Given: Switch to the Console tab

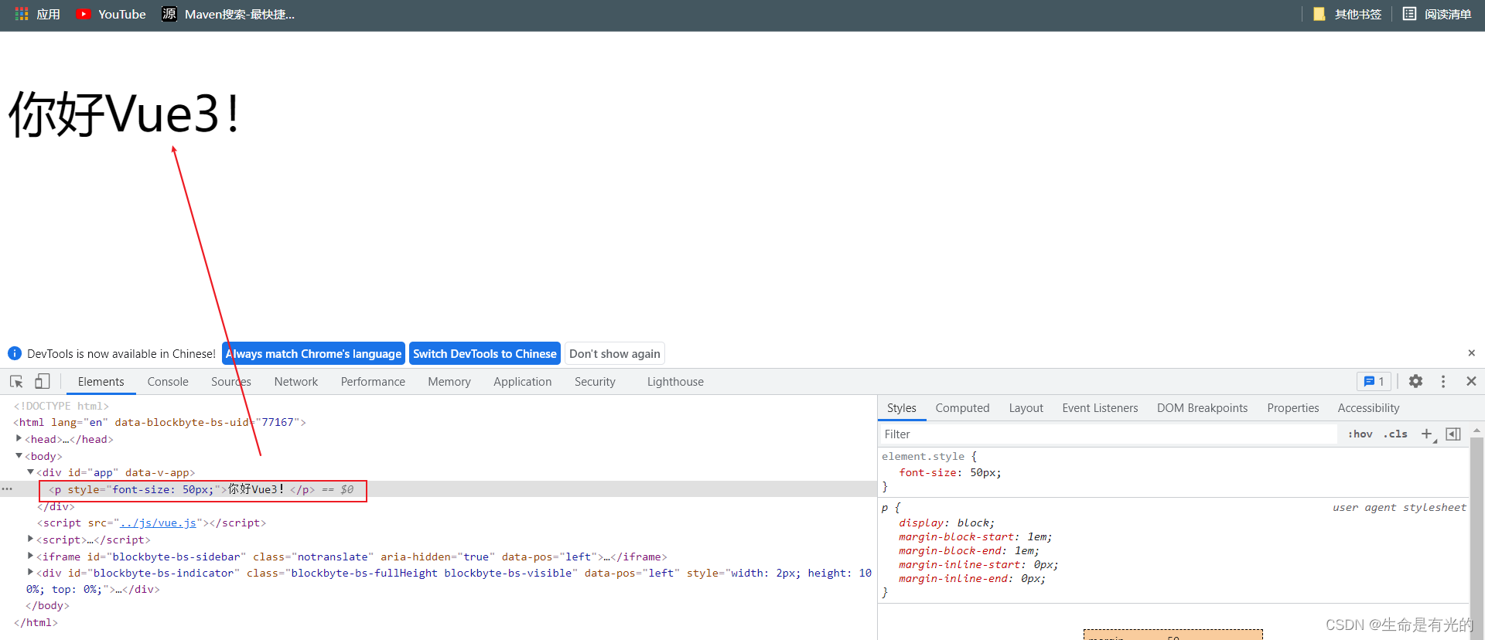Looking at the screenshot, I should point(168,382).
